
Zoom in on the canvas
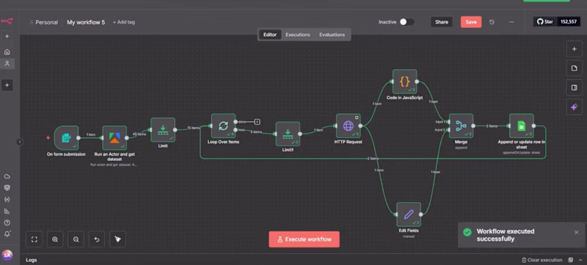(55, 239)
